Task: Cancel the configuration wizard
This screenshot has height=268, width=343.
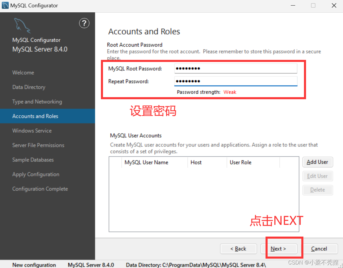Action: point(319,249)
